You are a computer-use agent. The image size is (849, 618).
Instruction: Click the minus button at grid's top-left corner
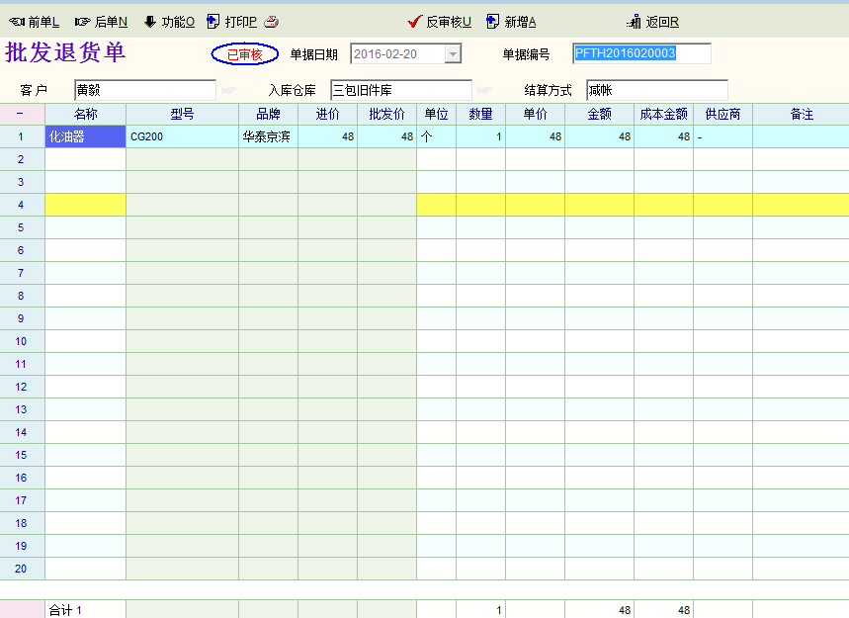point(21,114)
